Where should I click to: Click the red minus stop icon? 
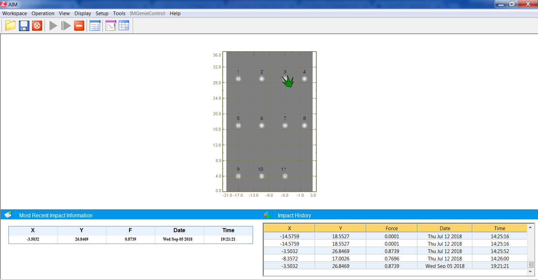(x=79, y=26)
